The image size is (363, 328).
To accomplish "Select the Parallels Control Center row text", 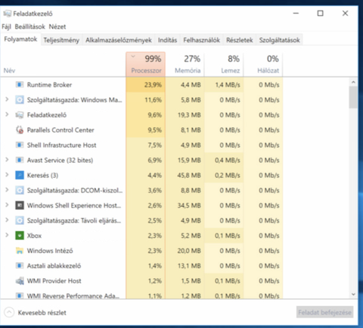I will pos(60,130).
